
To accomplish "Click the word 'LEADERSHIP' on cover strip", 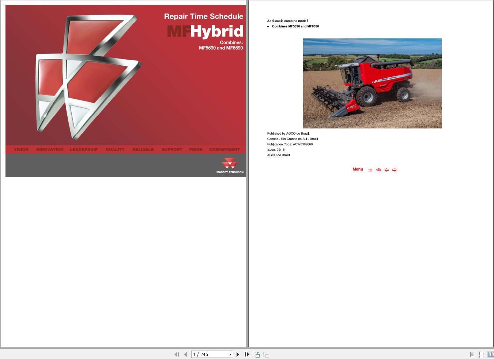I will click(84, 149).
